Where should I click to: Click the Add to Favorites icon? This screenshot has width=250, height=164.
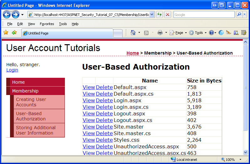click(14, 32)
